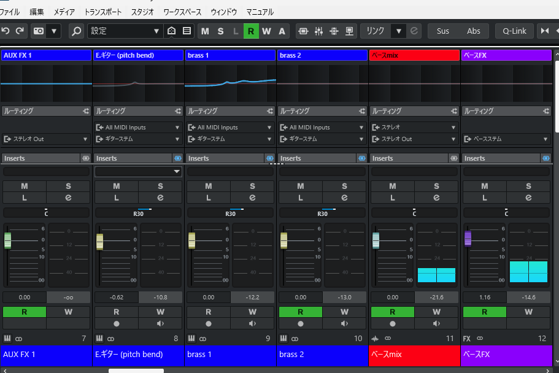This screenshot has width=559, height=373.
Task: Disable Read automation on ベースFX channel
Action: click(484, 312)
